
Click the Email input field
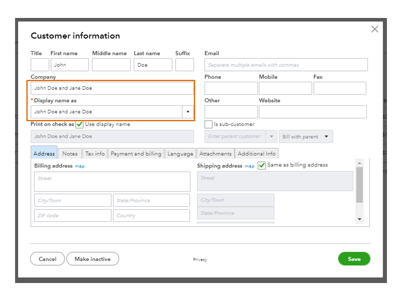[286, 65]
